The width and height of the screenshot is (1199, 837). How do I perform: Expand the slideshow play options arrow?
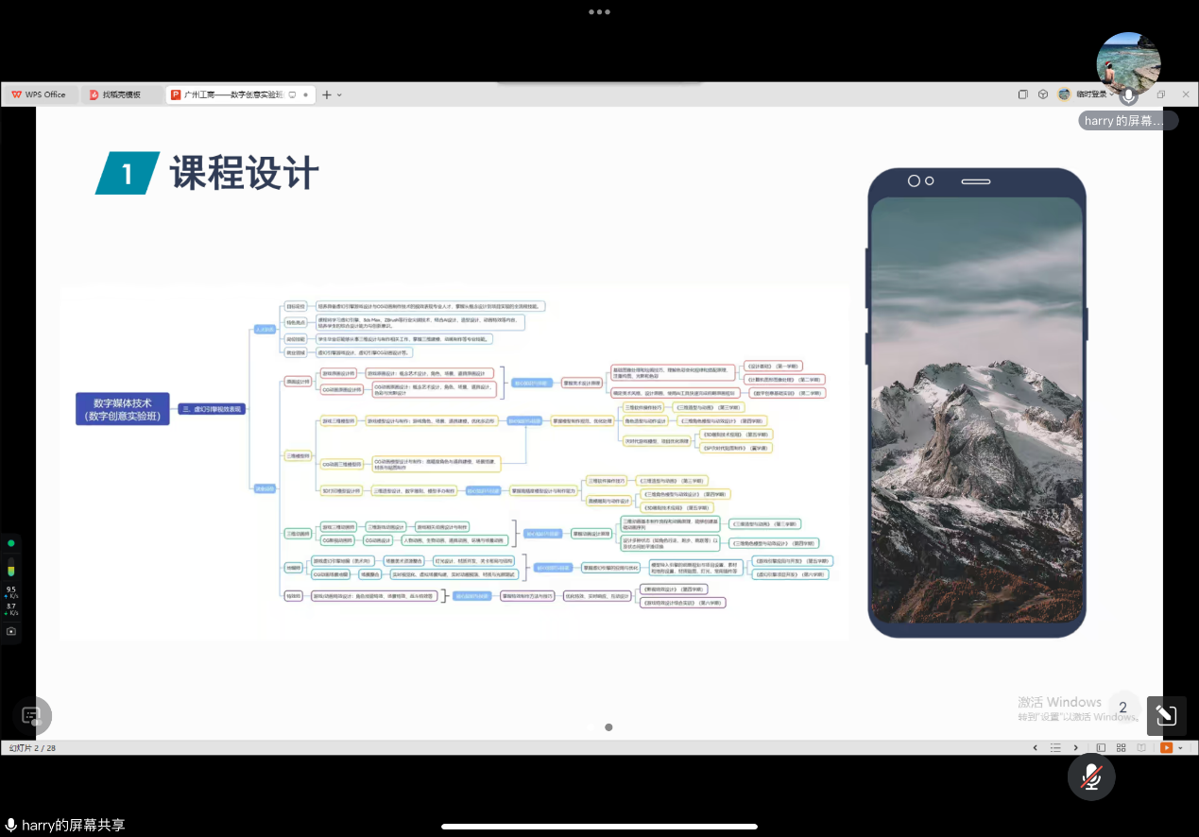pos(1180,747)
